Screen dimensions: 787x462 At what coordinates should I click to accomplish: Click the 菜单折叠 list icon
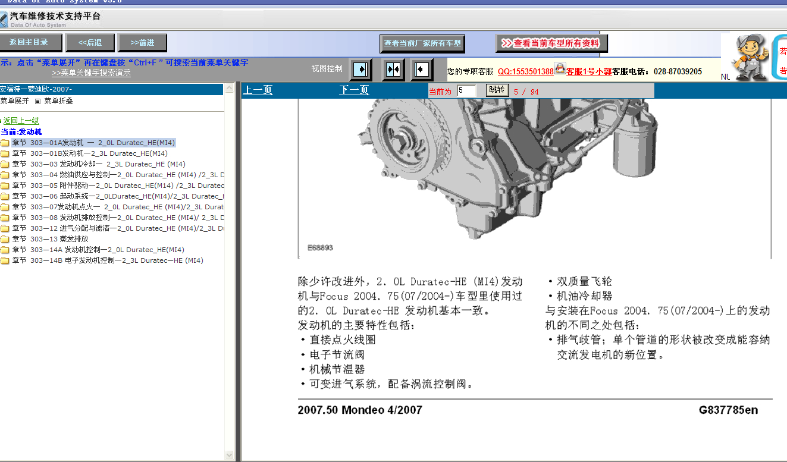click(x=37, y=101)
